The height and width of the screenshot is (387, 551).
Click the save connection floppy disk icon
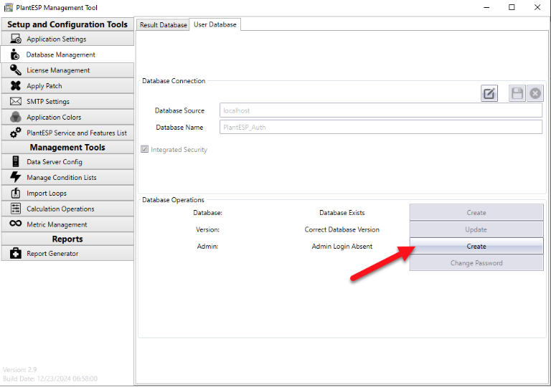click(517, 93)
